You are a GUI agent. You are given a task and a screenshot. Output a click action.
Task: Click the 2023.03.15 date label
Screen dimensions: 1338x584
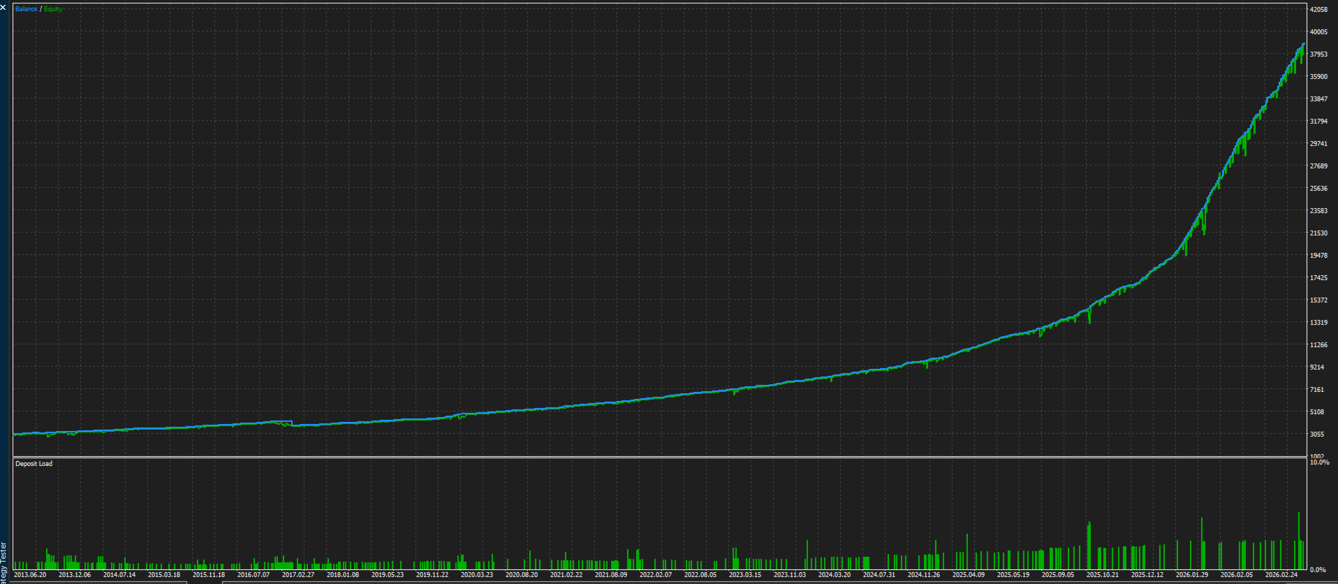click(x=745, y=575)
